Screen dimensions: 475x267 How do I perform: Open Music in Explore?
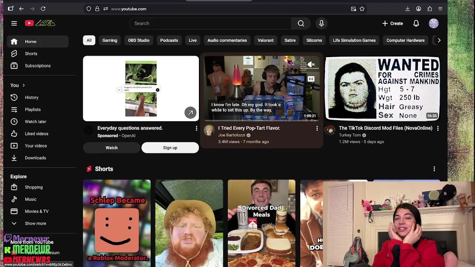point(37,199)
